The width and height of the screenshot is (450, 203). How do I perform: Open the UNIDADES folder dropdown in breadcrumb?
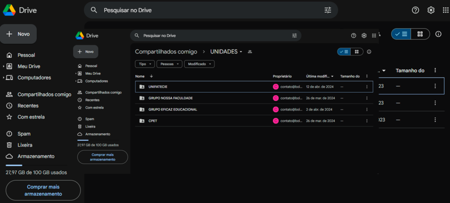[241, 52]
